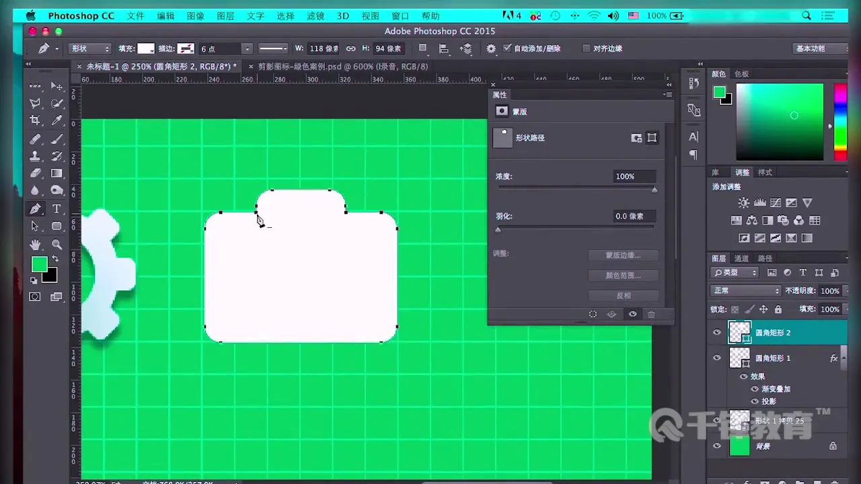The image size is (861, 484).
Task: Open the 形状 tool mode dropdown
Action: point(90,48)
